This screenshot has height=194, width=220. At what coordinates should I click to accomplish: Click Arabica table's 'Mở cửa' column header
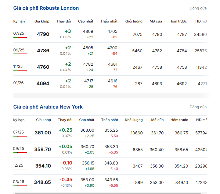click(x=157, y=120)
